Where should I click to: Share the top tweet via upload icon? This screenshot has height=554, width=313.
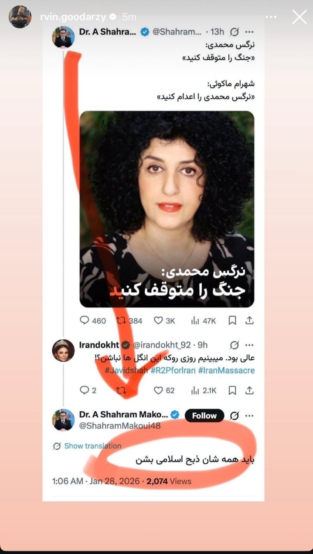249,320
